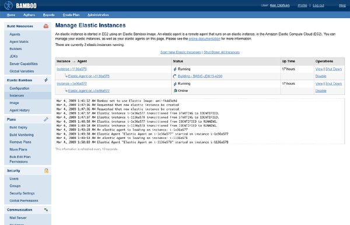Screen dimensions: 350x225
Task: Open the Home menu
Action: point(11,15)
